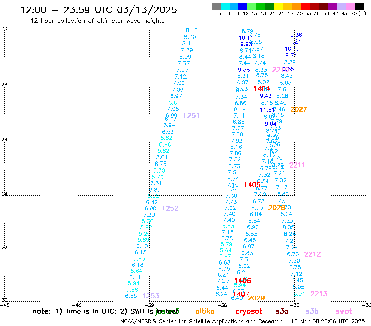Click the pink legend swatch
This screenshot has height=326, width=371.
tap(350, 6)
